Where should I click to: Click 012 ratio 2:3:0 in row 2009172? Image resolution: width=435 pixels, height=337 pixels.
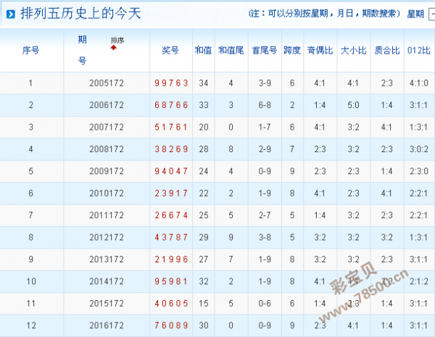(419, 171)
